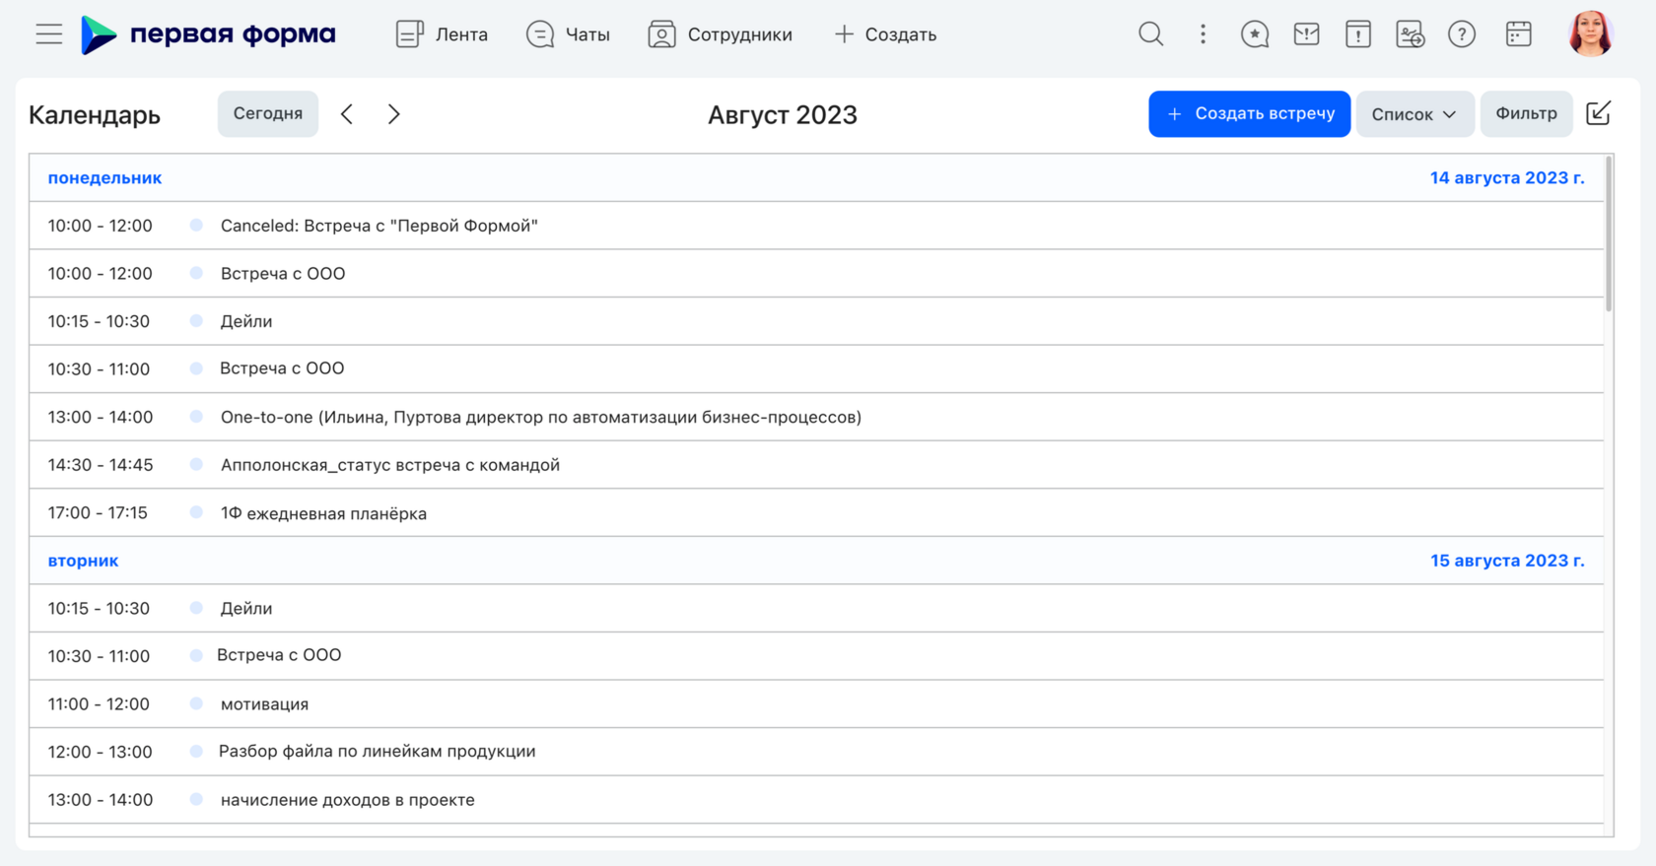
Task: Open the Лента feed
Action: point(442,34)
